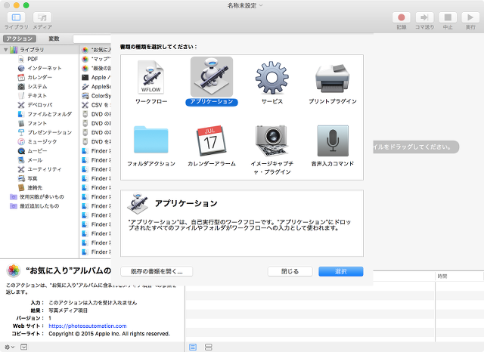Choose the Service (サービス) gear icon
Image resolution: width=484 pixels, height=352 pixels.
[272, 78]
